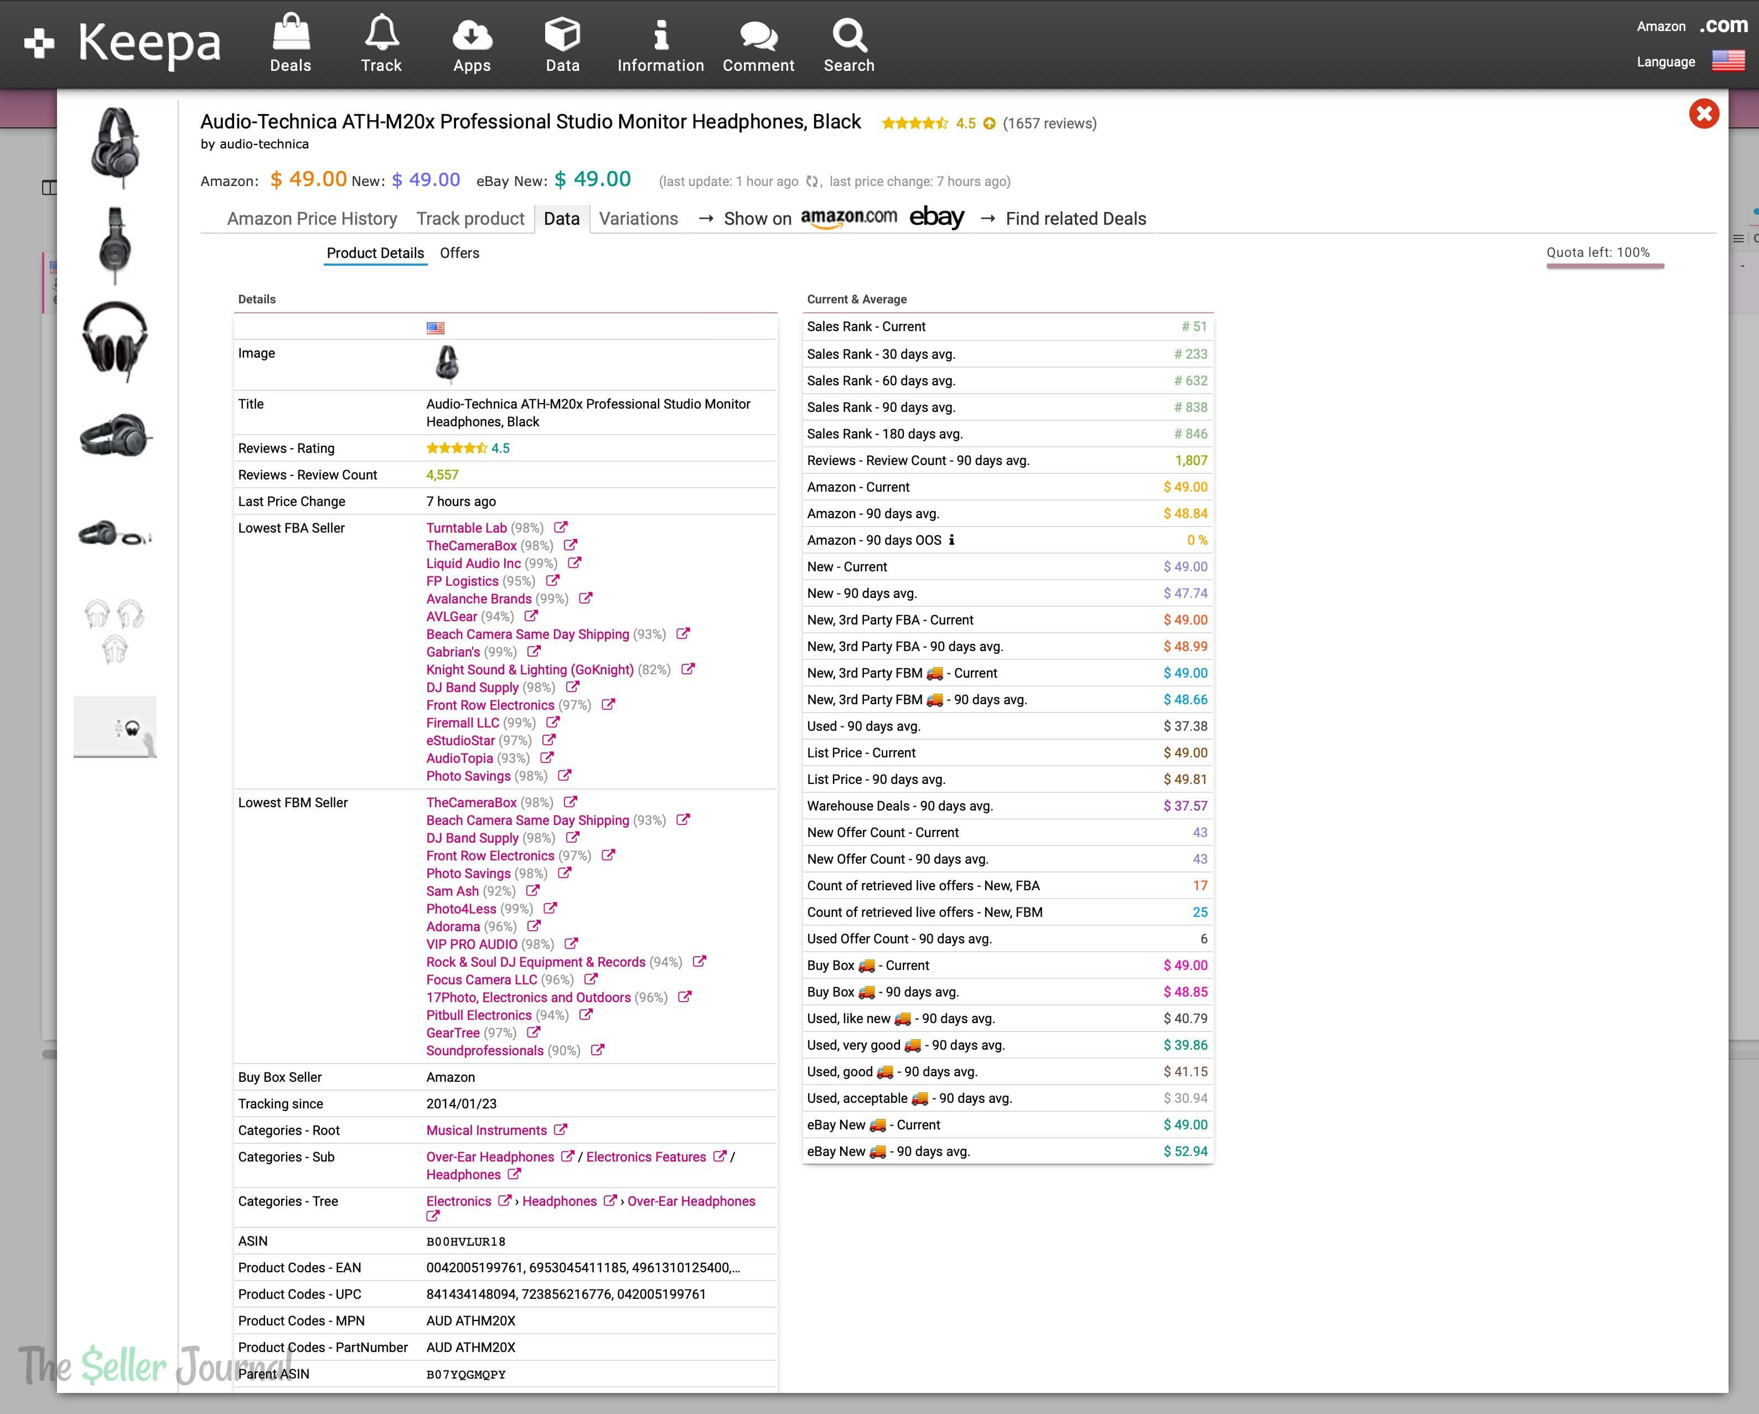Open the Musical Instruments root category link
1759x1414 pixels.
pyautogui.click(x=487, y=1130)
